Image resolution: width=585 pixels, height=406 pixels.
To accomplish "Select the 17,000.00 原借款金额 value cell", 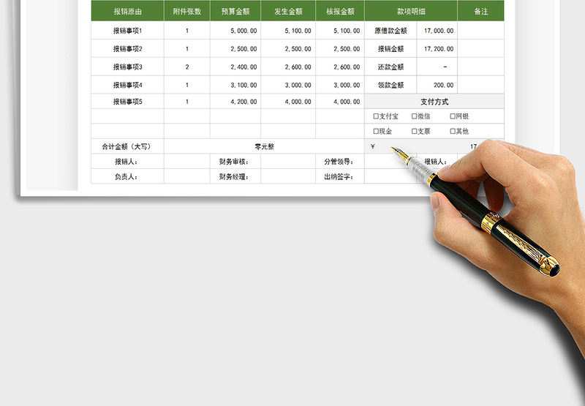I will 437,31.
